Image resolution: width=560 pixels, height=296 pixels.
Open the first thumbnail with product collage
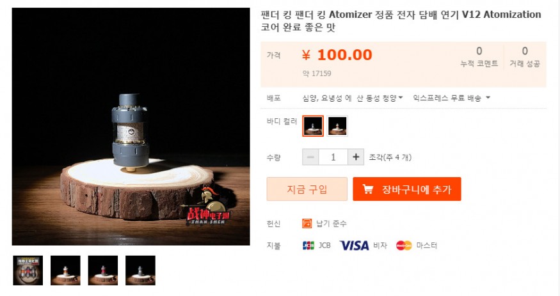coord(28,270)
